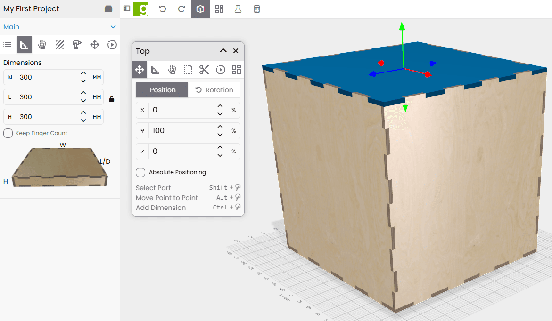This screenshot has height=321, width=552.
Task: Switch to the Rotation tab
Action: click(x=214, y=90)
